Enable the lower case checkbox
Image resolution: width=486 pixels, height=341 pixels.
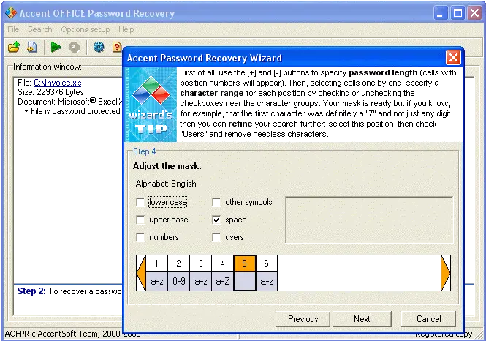[x=140, y=202]
